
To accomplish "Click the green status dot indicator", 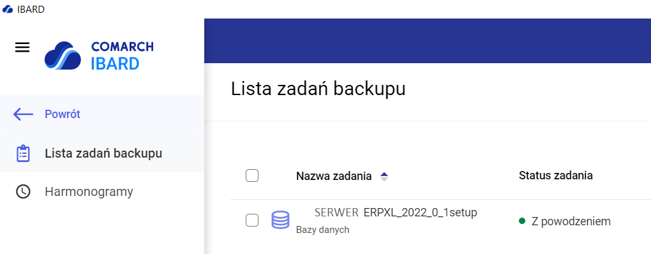I will pos(522,221).
